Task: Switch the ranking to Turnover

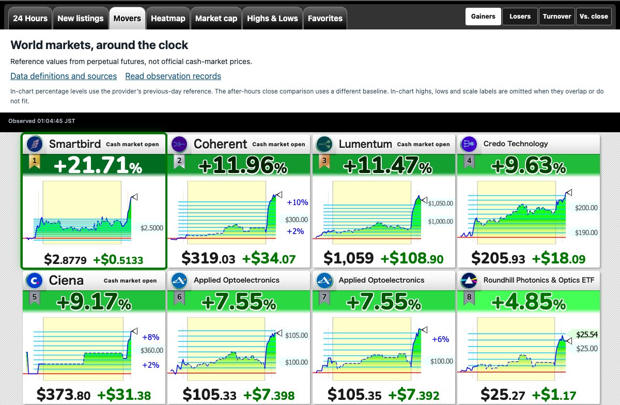Action: click(x=557, y=17)
